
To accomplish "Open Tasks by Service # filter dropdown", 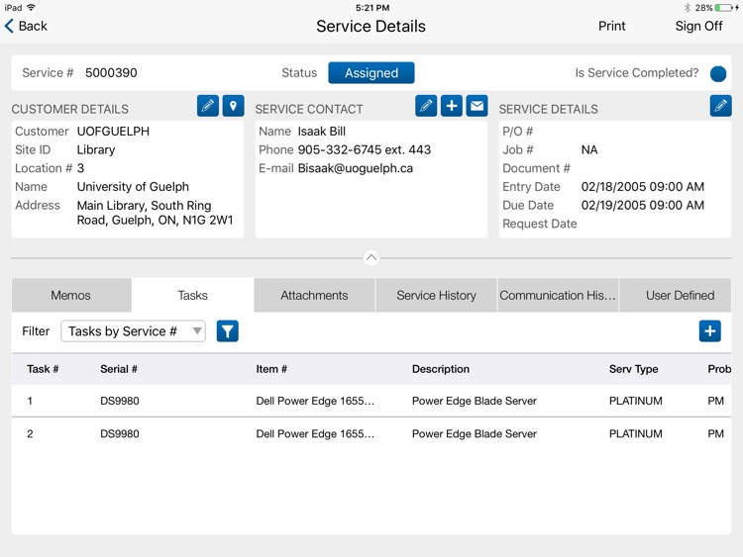I will 133,331.
